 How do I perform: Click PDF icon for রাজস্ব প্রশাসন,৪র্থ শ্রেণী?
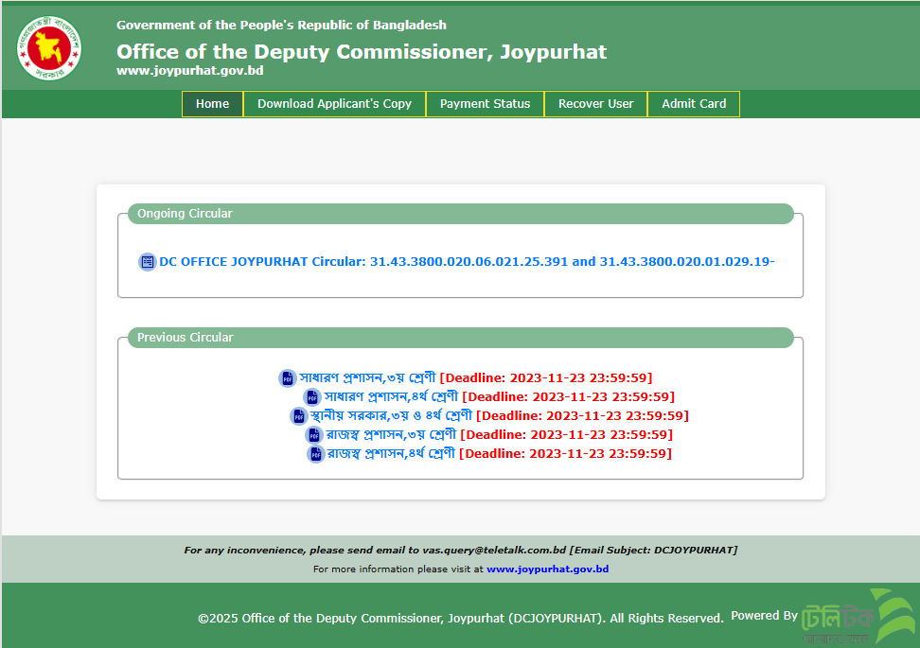click(x=315, y=454)
